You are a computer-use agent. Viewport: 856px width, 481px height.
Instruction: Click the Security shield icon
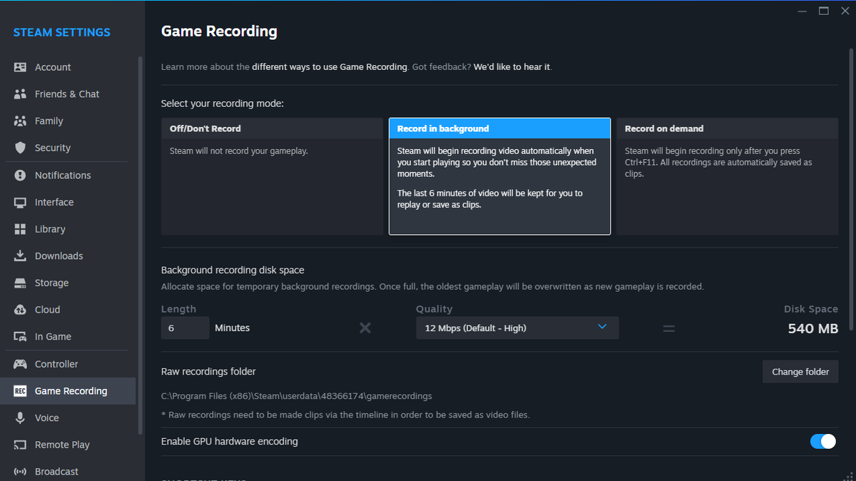(x=20, y=148)
